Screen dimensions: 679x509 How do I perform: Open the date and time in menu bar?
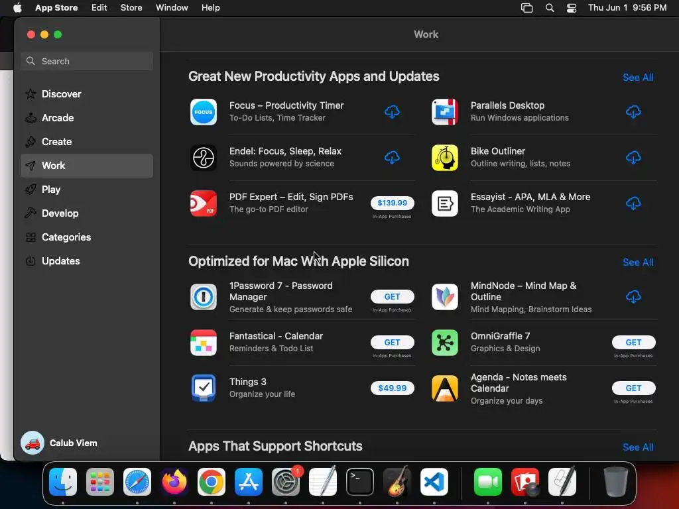click(x=627, y=8)
